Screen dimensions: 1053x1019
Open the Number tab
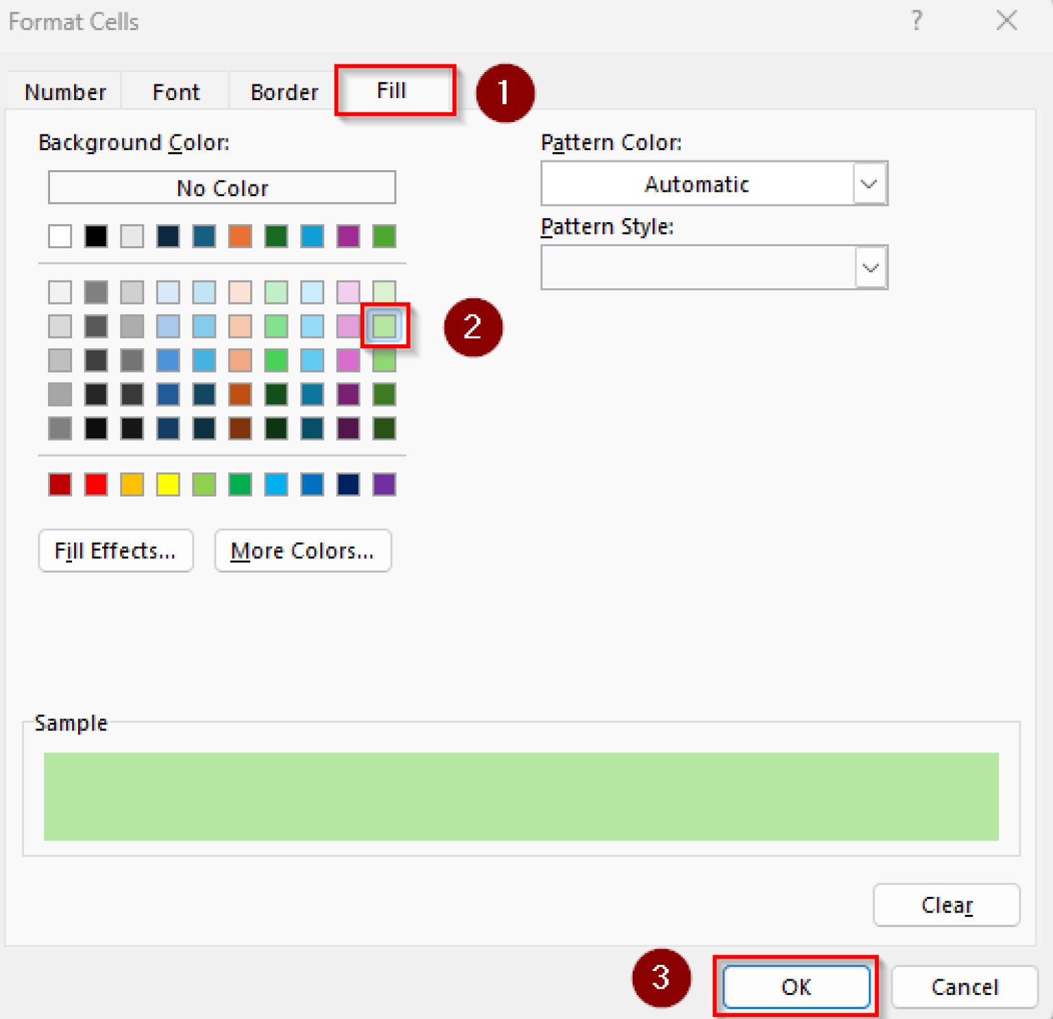click(x=65, y=91)
